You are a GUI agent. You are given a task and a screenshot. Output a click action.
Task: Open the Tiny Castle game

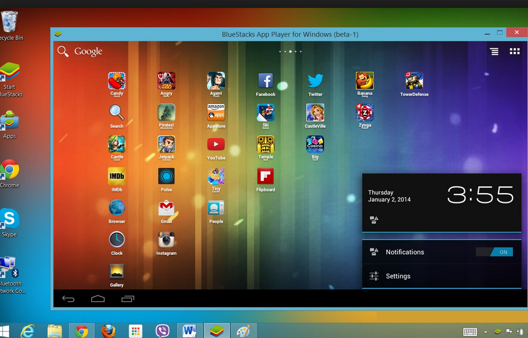coord(216,176)
